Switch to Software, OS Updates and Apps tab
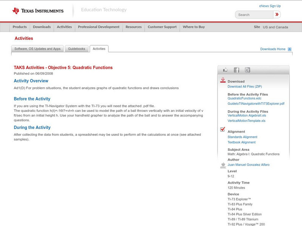Viewport: 302px width, 226px height. tap(37, 49)
